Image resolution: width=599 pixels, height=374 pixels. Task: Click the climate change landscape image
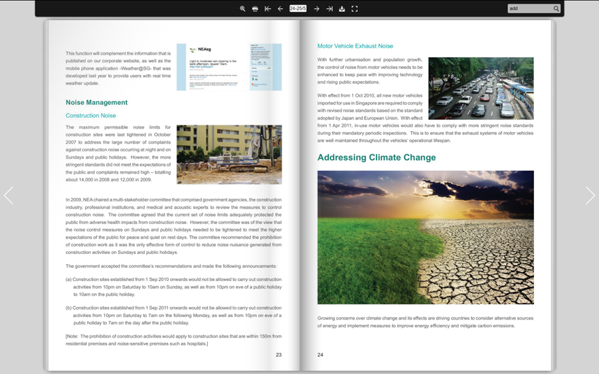click(x=426, y=237)
